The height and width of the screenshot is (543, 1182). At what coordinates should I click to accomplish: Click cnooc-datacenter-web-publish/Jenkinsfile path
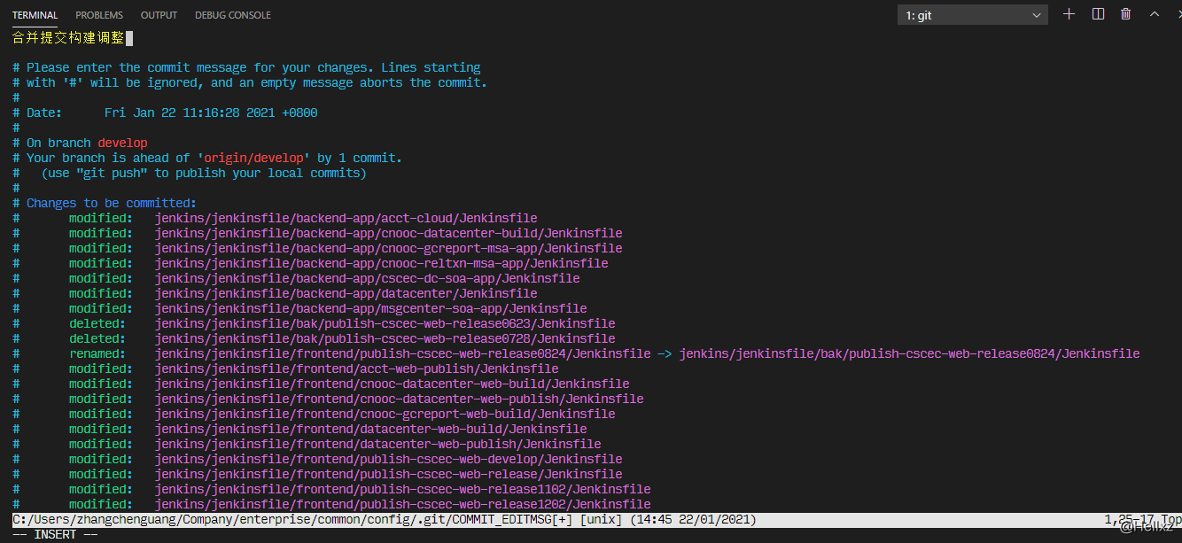[400, 399]
